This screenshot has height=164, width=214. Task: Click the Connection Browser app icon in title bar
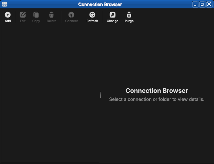[5, 4]
